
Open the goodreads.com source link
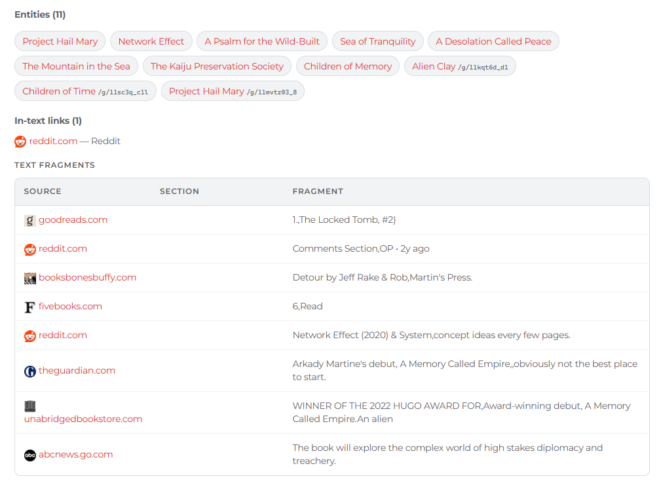pos(73,220)
